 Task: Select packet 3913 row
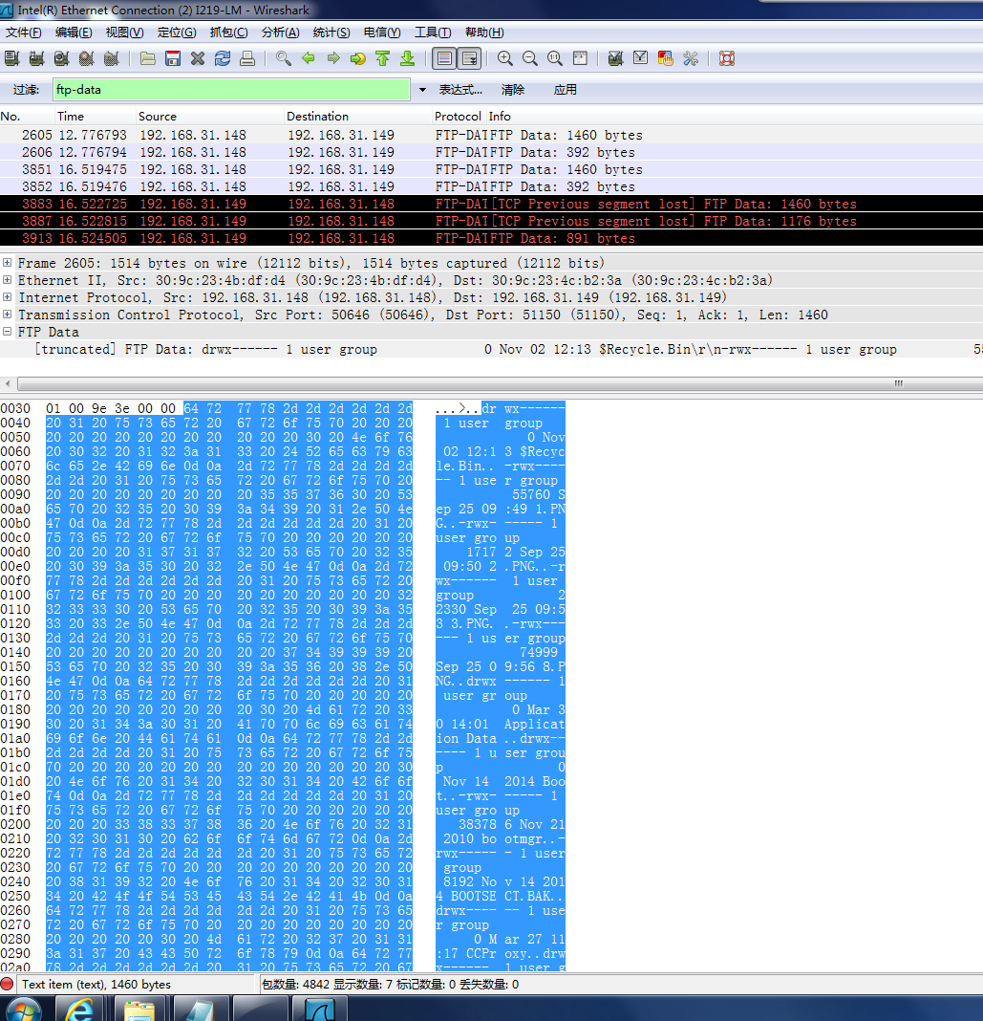[491, 238]
